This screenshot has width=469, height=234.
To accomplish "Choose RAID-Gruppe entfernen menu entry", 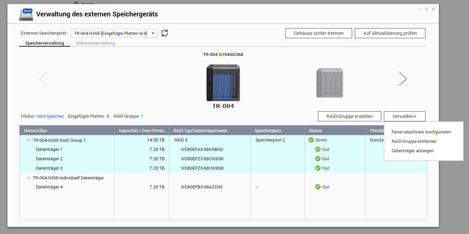I will coord(414,141).
